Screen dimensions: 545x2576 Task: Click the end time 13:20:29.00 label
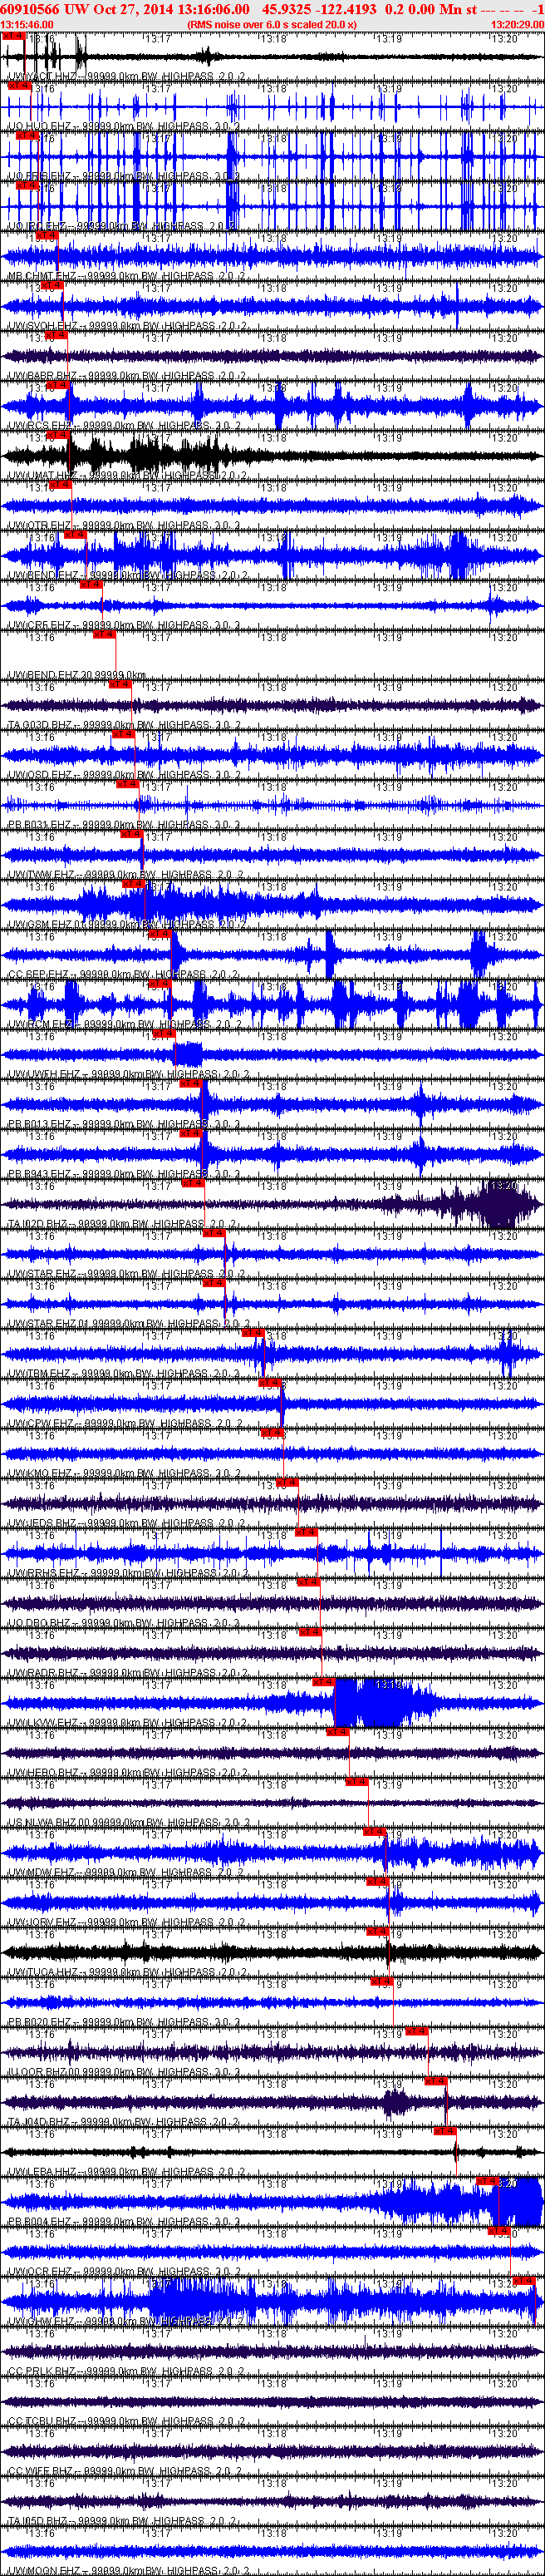point(517,24)
